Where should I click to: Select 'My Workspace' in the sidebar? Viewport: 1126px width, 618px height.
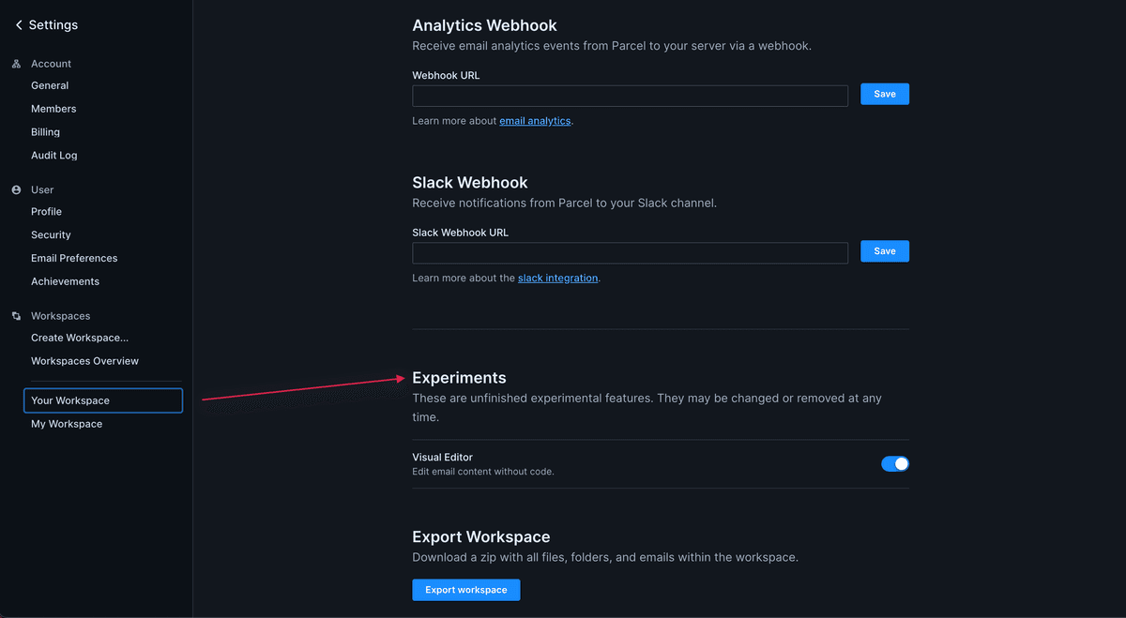point(67,423)
